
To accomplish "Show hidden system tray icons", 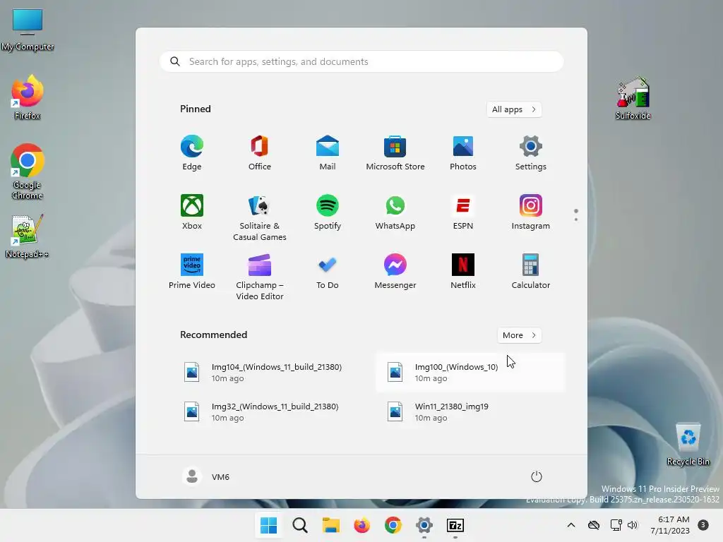I will (x=570, y=525).
